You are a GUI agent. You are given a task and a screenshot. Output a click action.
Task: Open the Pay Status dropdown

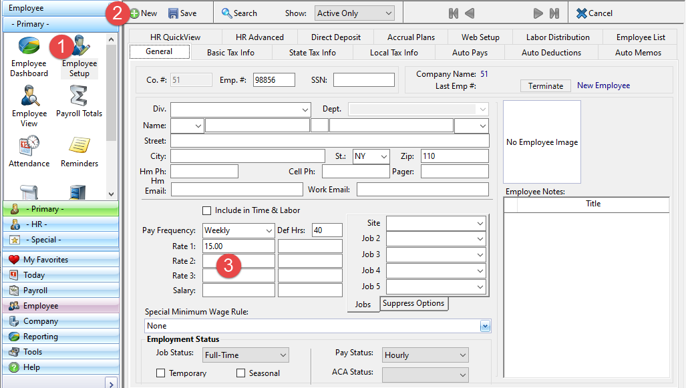[x=425, y=355]
